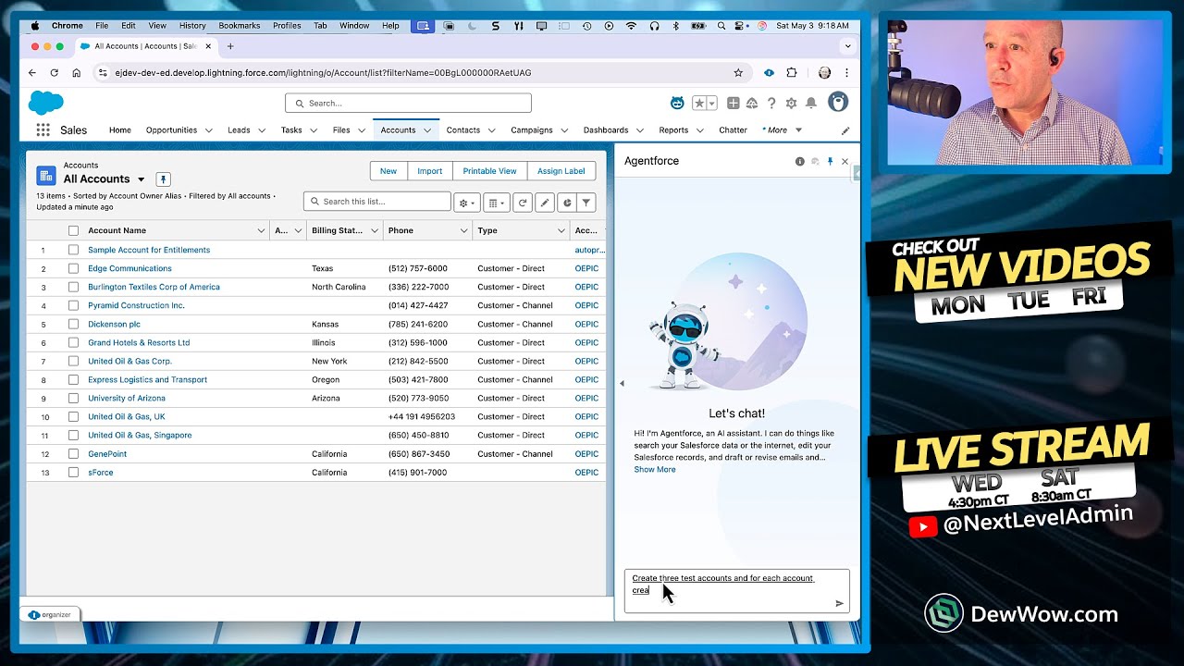Open More navigation dropdown
The height and width of the screenshot is (666, 1184).
click(783, 130)
